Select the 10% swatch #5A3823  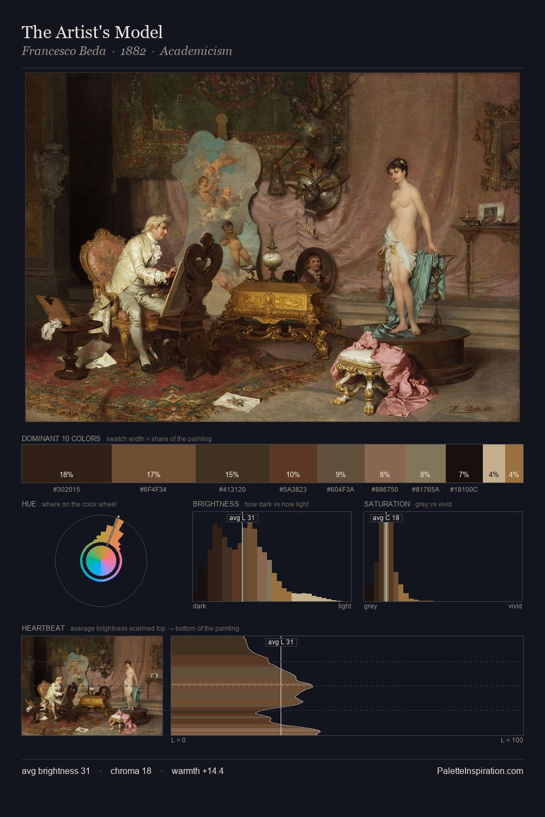tap(293, 464)
